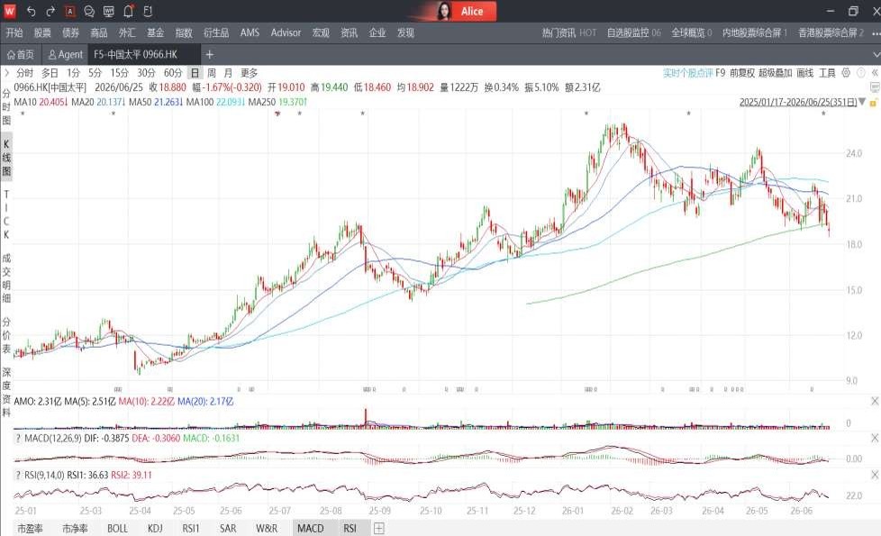Image resolution: width=881 pixels, height=536 pixels.
Task: Switch to 周 weekly period
Action: pyautogui.click(x=212, y=73)
